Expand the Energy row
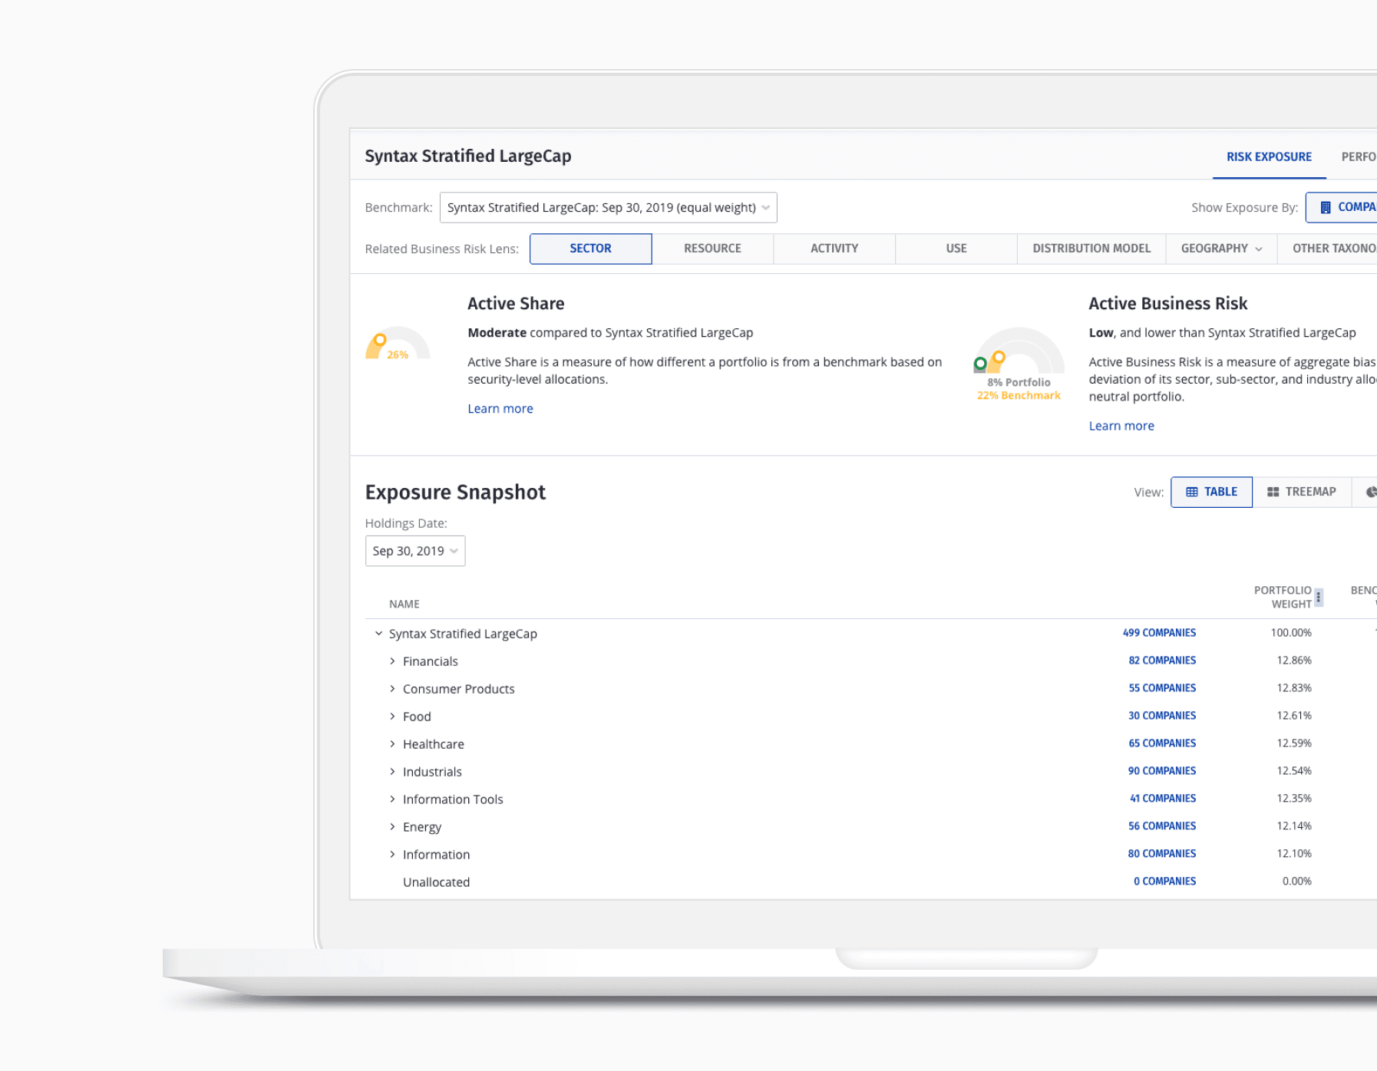The image size is (1377, 1071). (x=392, y=827)
